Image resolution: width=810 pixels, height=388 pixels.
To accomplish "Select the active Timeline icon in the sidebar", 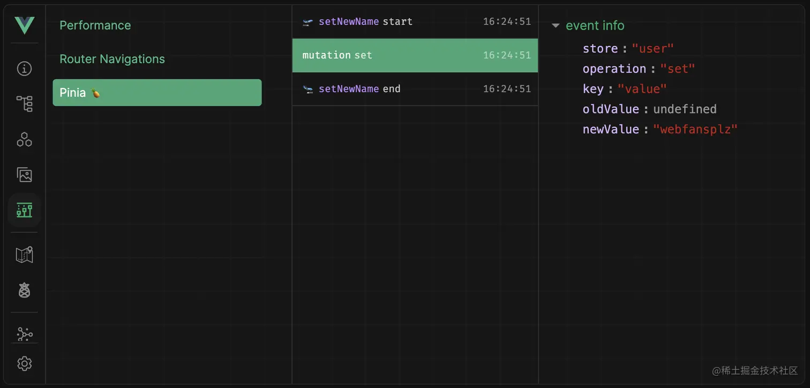I will [24, 210].
